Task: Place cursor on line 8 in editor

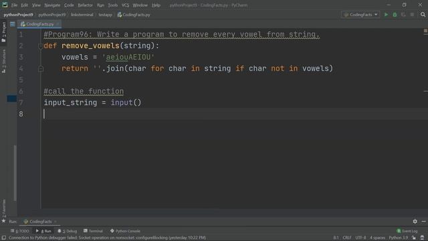Action: pos(235,114)
